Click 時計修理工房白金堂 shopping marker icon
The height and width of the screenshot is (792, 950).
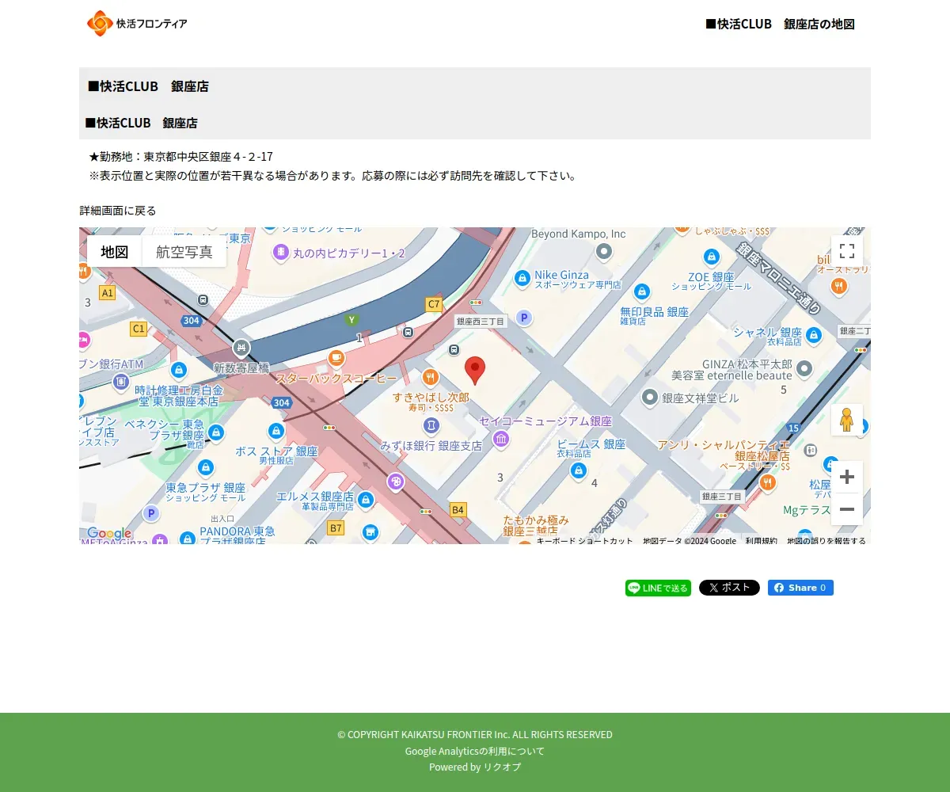point(179,370)
